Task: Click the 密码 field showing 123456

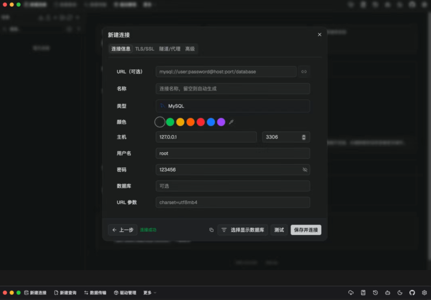Action: (x=233, y=170)
